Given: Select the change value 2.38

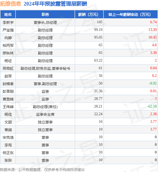Looking at the screenshot, I should coord(153,114).
